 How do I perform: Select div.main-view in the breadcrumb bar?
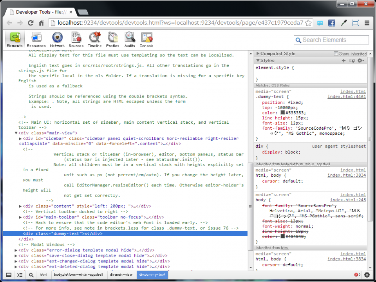pyautogui.click(x=121, y=275)
